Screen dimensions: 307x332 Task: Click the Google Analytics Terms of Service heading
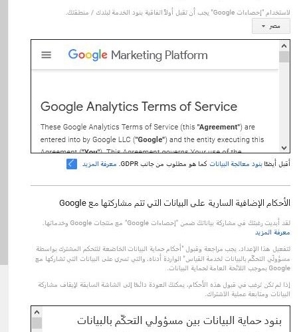[139, 107]
